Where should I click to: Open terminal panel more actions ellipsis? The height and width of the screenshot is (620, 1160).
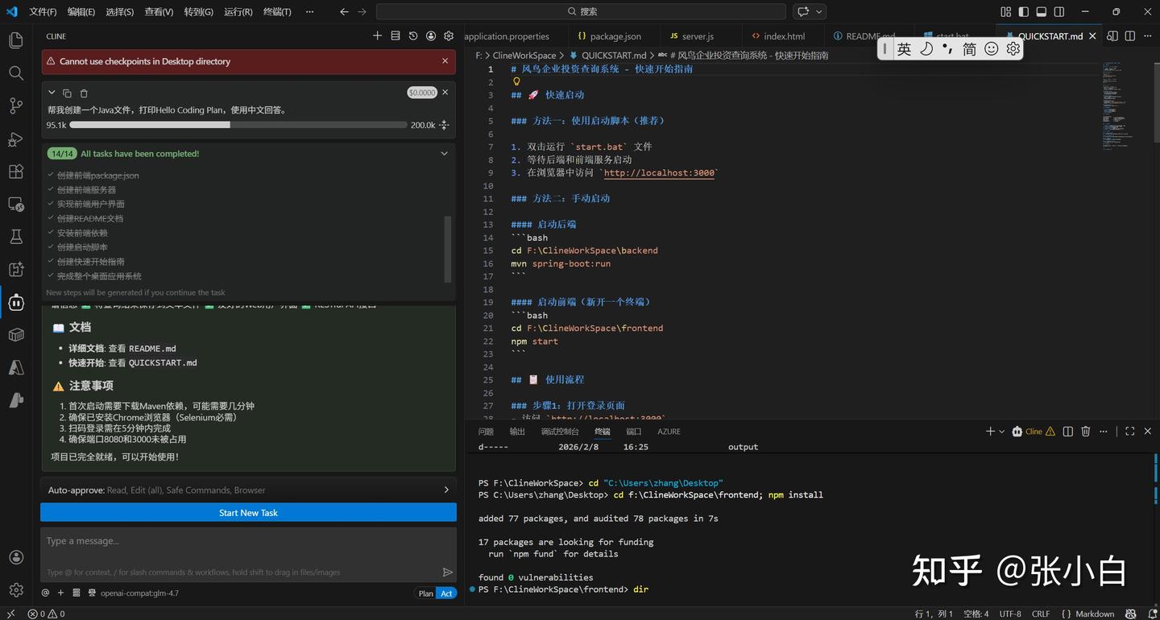pos(1104,432)
